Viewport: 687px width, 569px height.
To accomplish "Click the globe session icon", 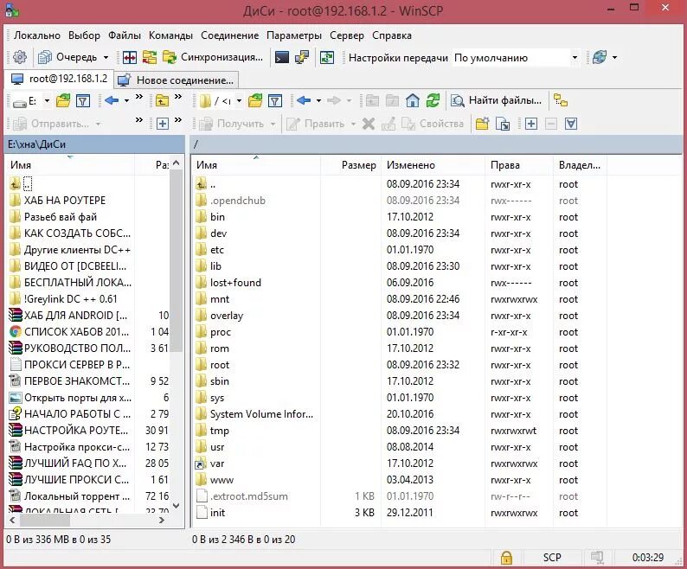I will [x=600, y=57].
